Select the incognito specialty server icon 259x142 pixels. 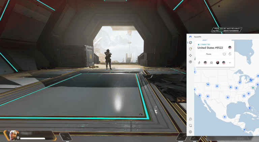click(x=211, y=63)
